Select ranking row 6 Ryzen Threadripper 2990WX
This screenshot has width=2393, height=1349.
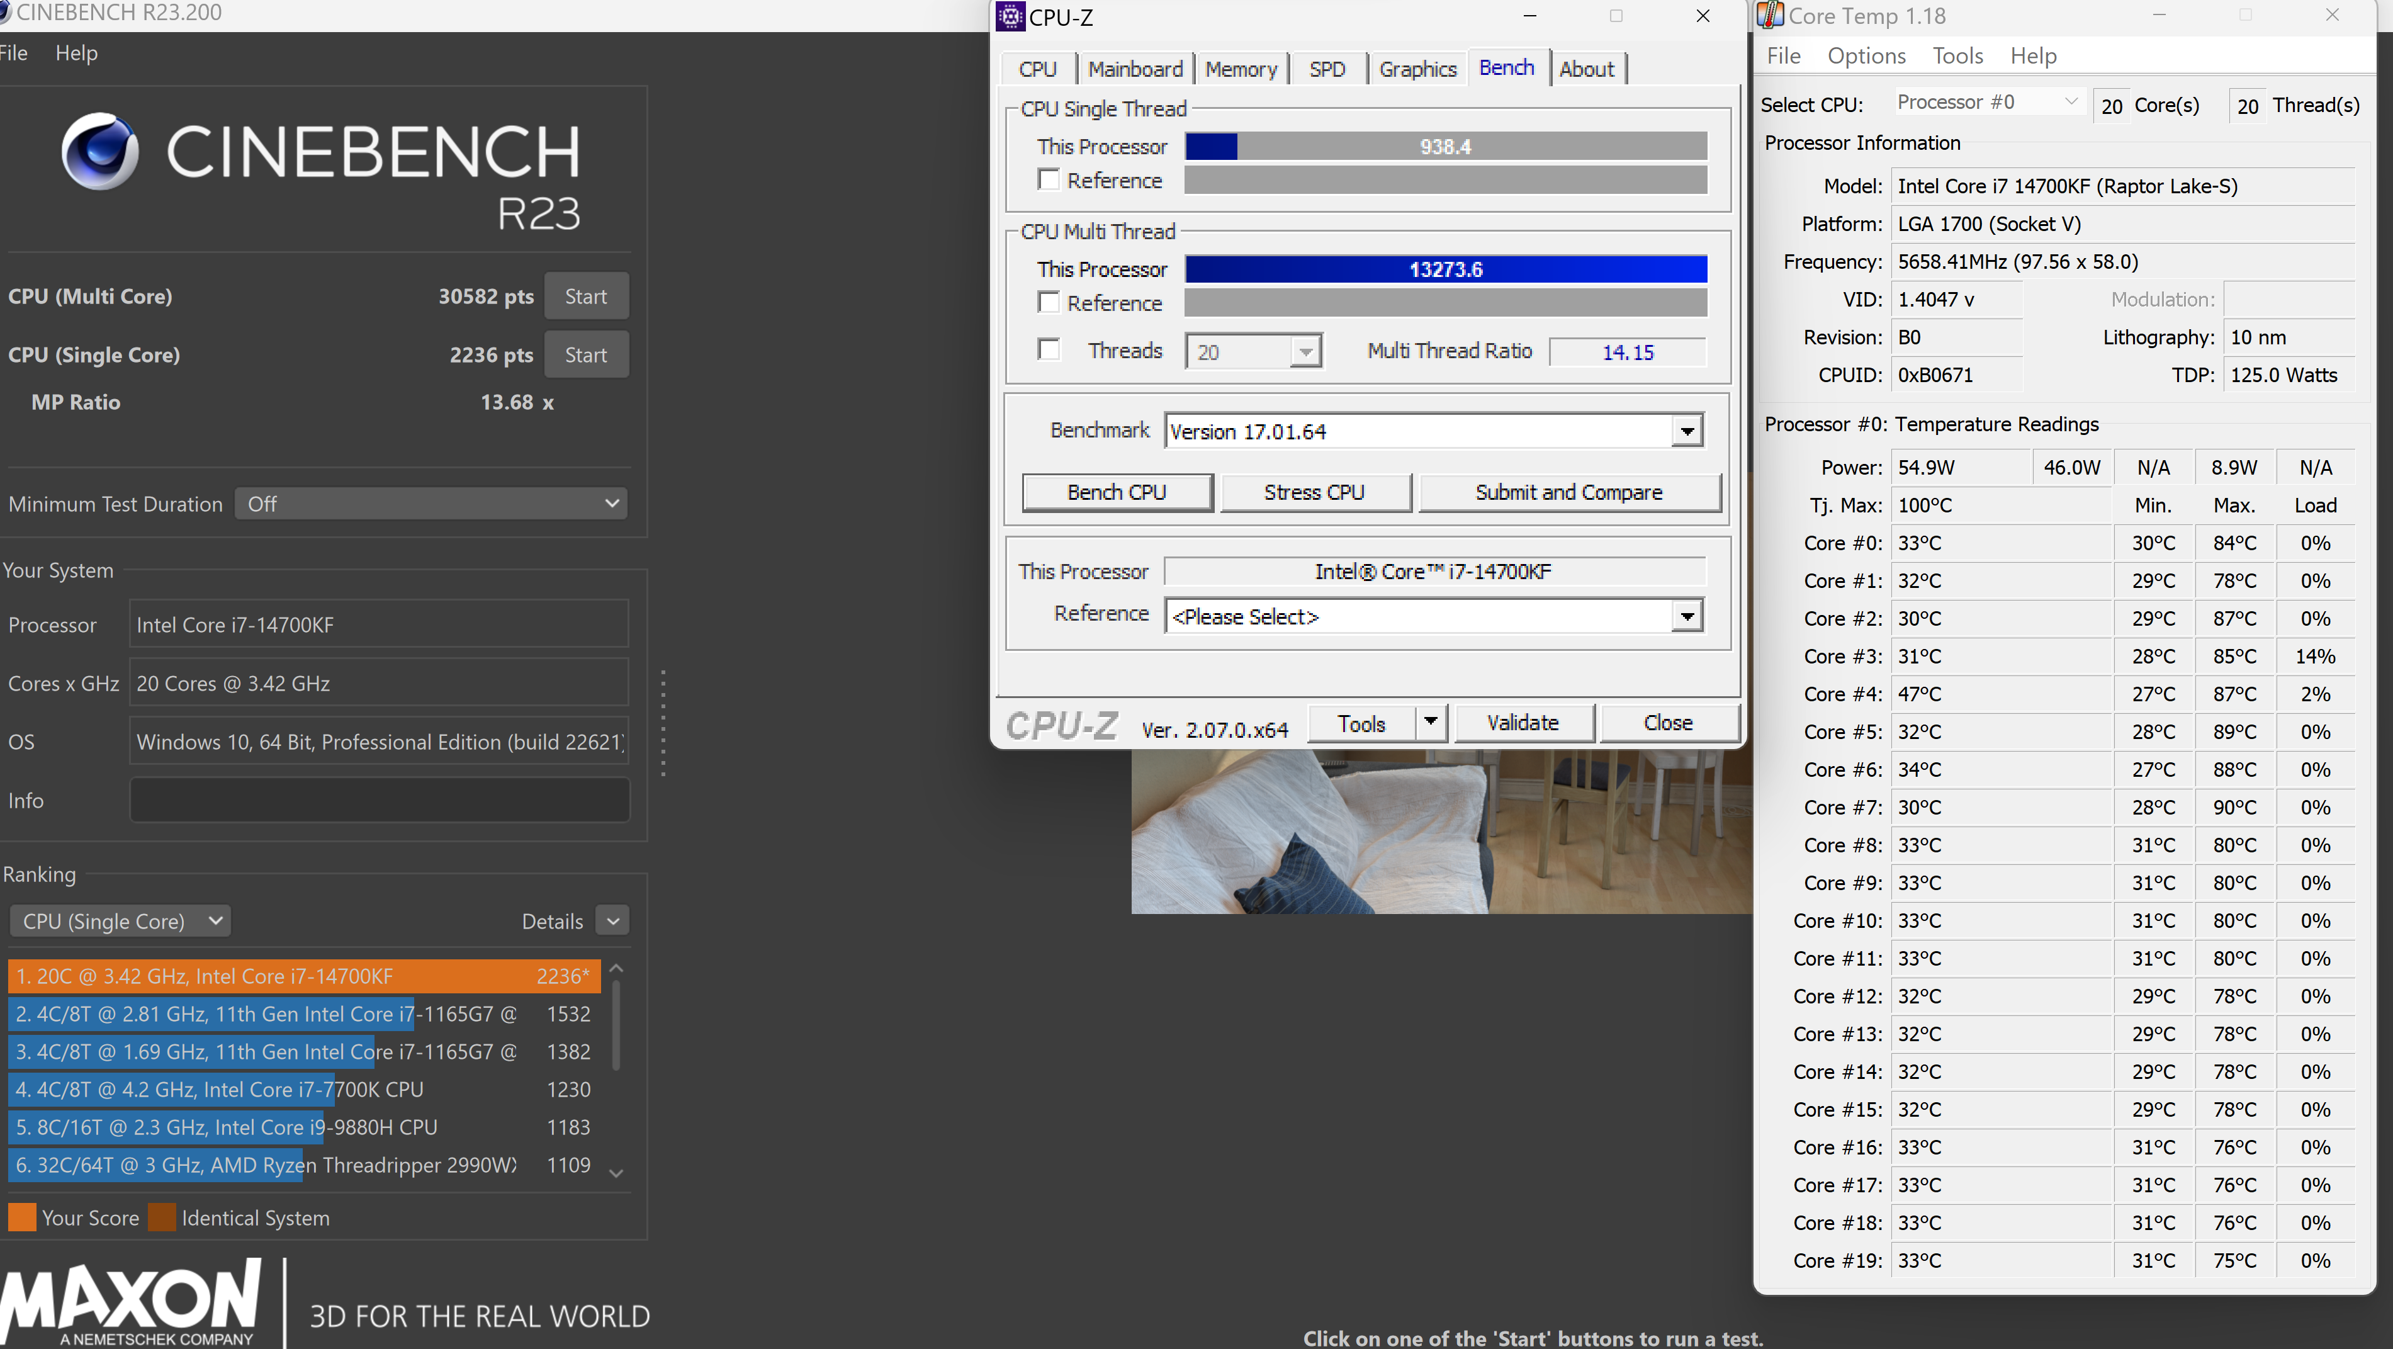pos(305,1164)
